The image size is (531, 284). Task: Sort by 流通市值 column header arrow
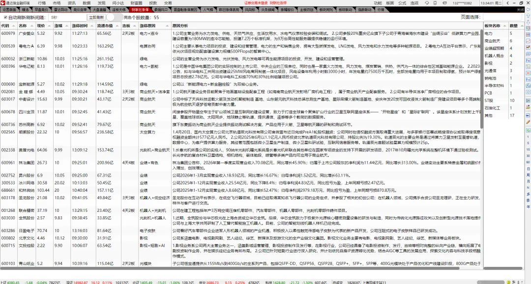tap(117, 26)
